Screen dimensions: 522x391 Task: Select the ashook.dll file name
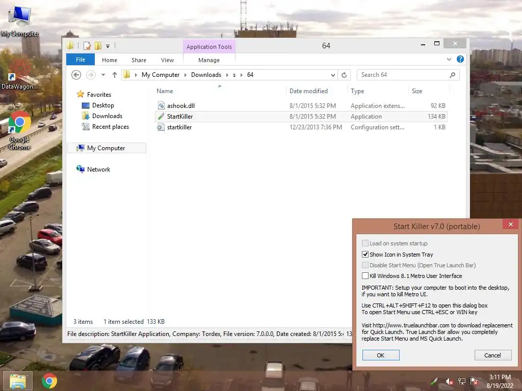click(181, 106)
